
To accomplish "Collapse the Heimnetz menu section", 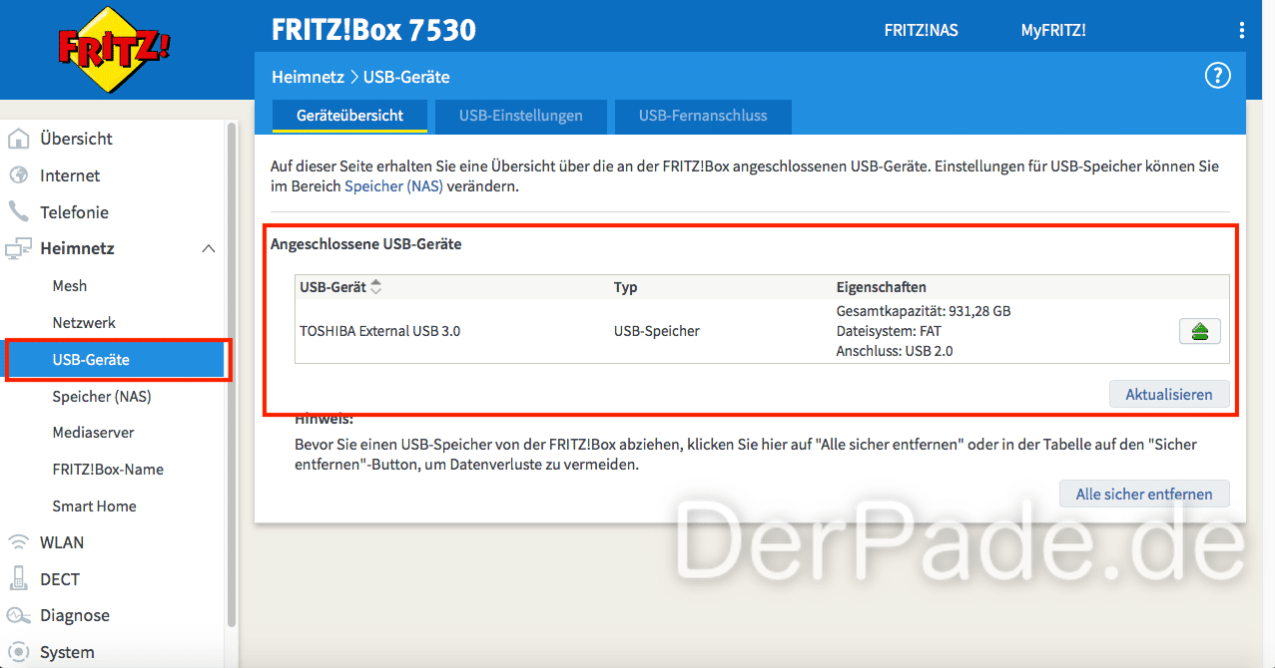I will [x=209, y=249].
